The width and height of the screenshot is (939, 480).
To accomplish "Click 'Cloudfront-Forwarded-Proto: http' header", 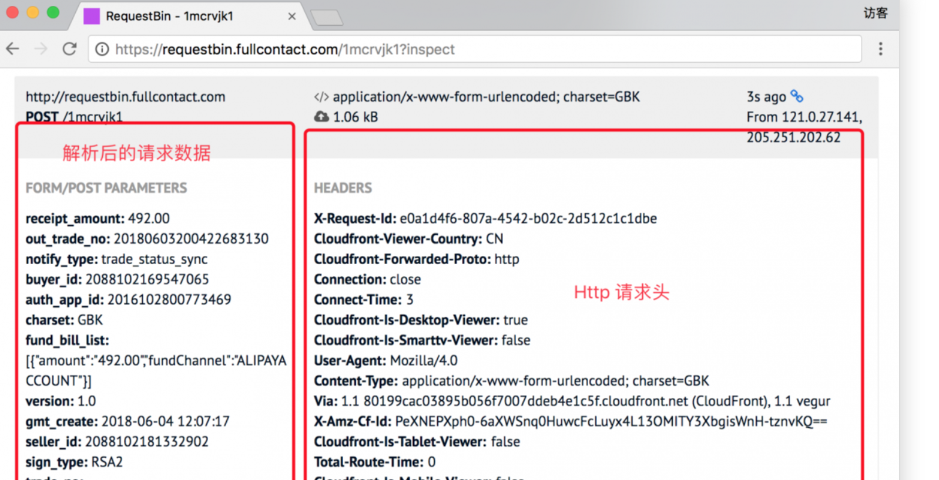I will (x=417, y=259).
